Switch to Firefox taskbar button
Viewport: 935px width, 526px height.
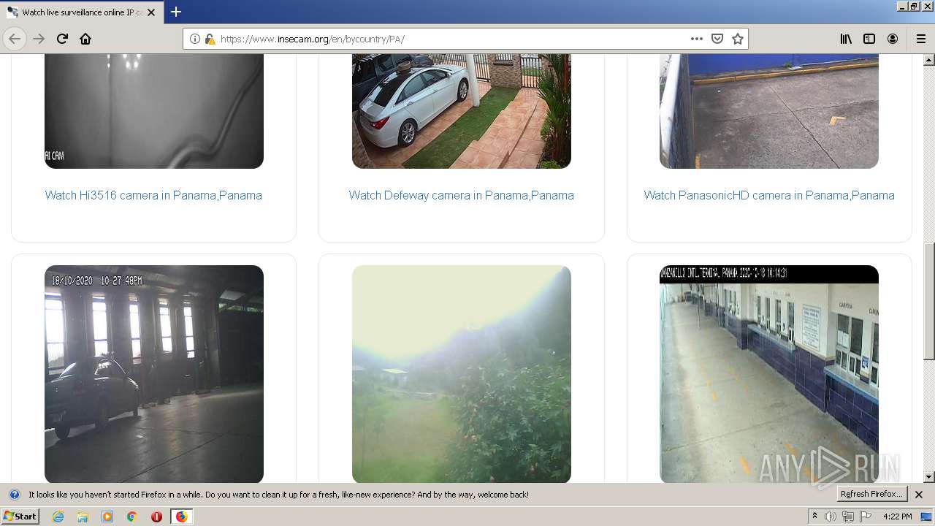(x=181, y=517)
